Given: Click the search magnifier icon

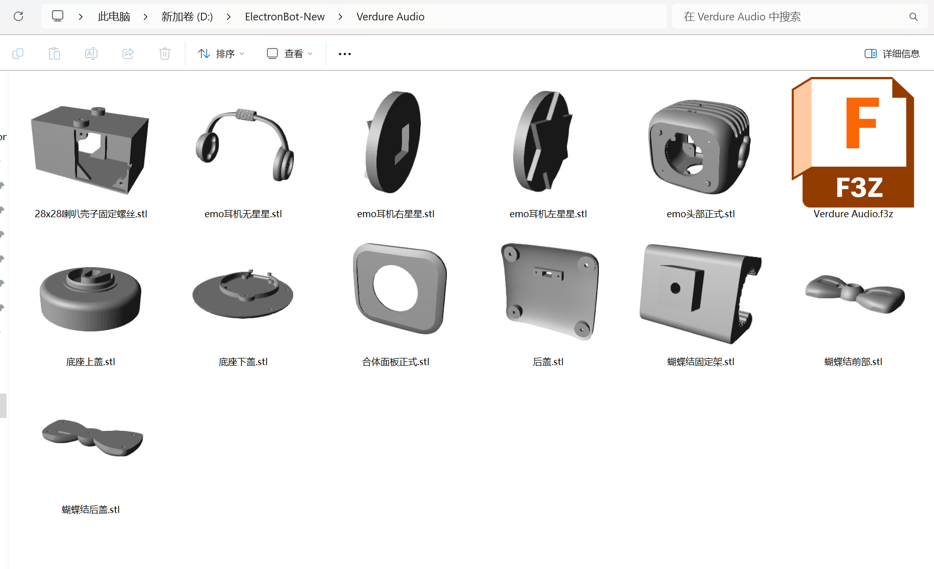Looking at the screenshot, I should 914,17.
